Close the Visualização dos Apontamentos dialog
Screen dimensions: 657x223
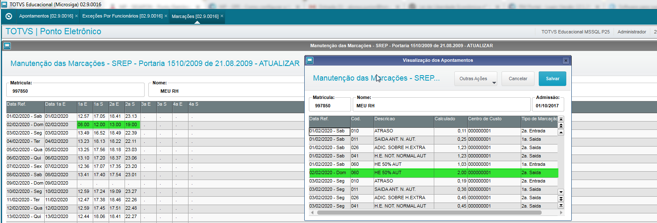point(566,61)
